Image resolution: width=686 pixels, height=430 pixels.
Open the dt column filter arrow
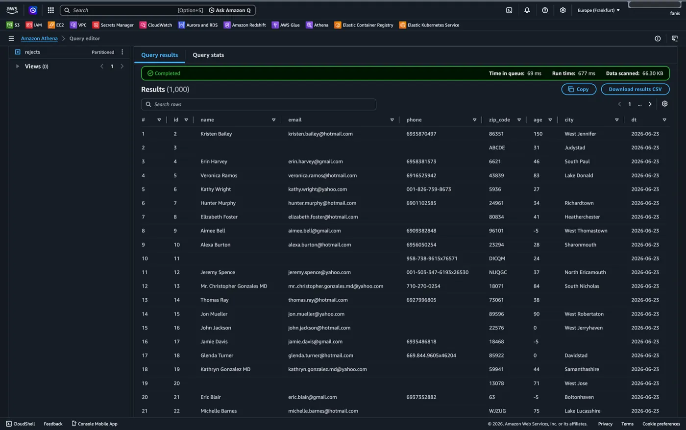coord(664,119)
